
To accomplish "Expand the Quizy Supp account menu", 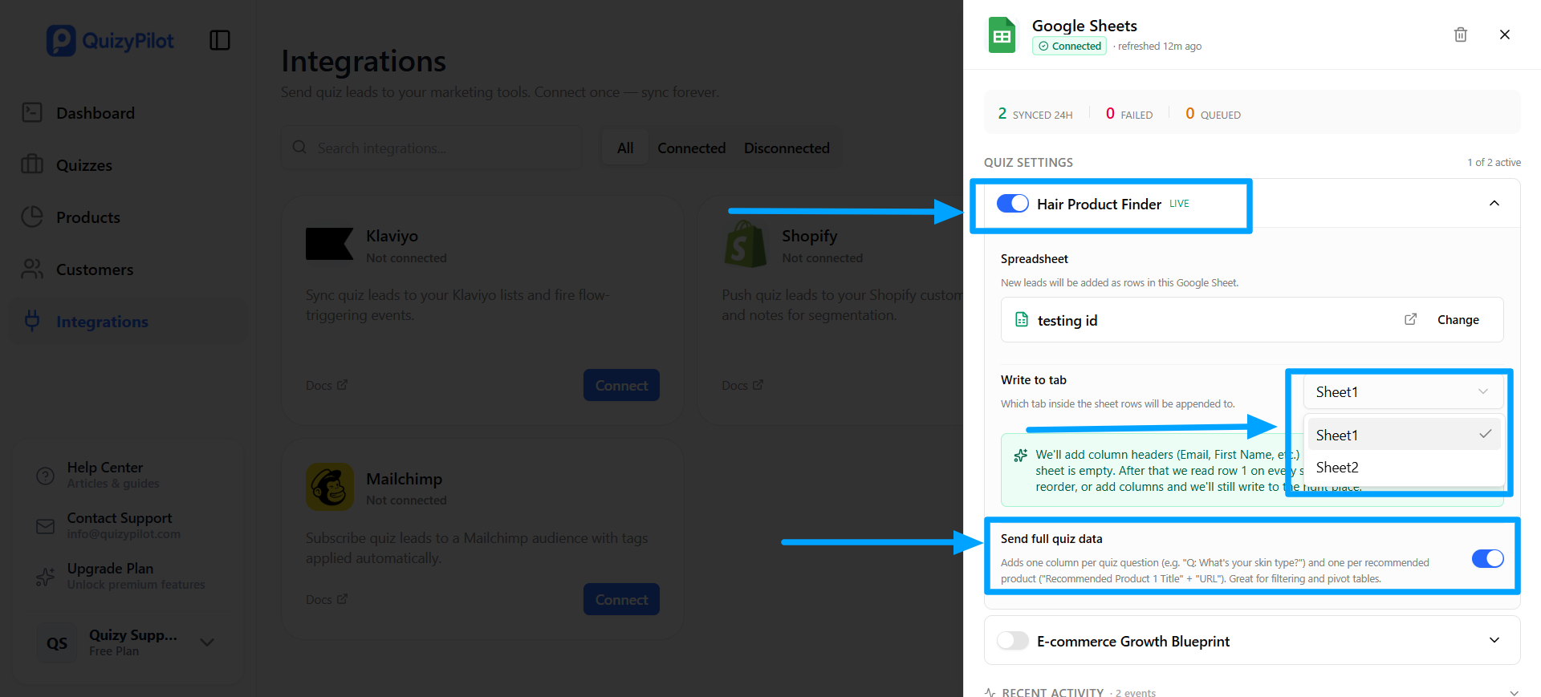I will point(207,642).
